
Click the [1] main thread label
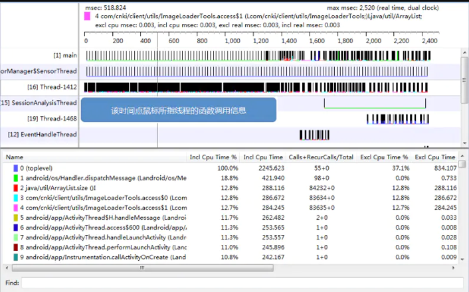(65, 55)
